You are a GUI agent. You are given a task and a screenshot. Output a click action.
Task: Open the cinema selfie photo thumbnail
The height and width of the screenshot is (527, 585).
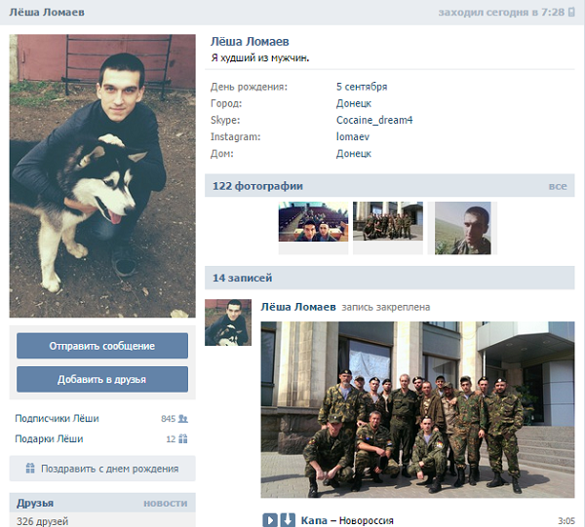(x=313, y=222)
